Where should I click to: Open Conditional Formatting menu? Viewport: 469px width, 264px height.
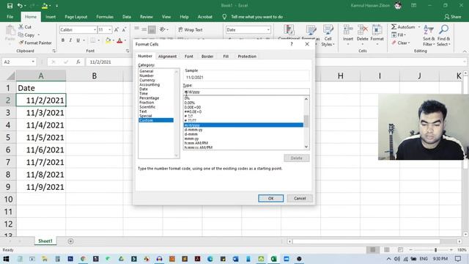click(289, 33)
